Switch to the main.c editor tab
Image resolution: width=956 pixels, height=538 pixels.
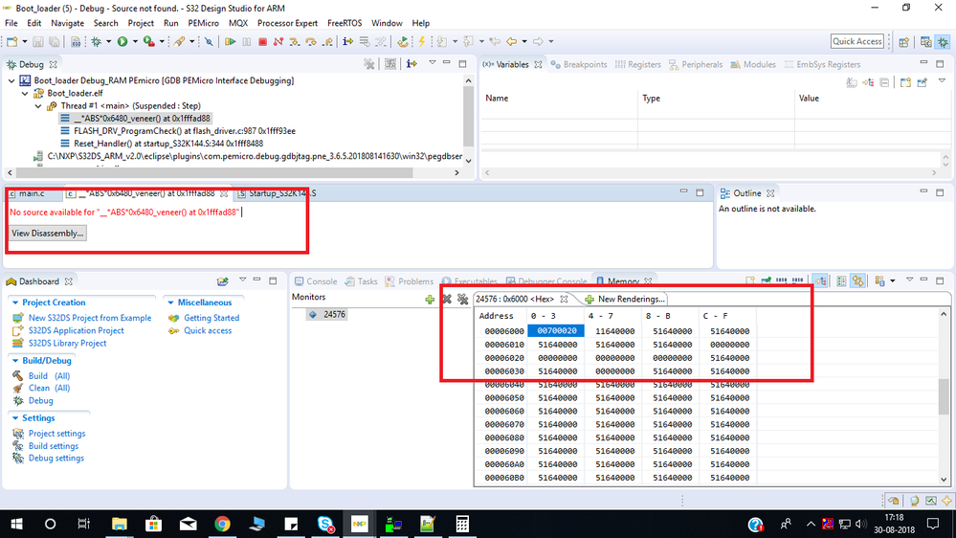[31, 193]
